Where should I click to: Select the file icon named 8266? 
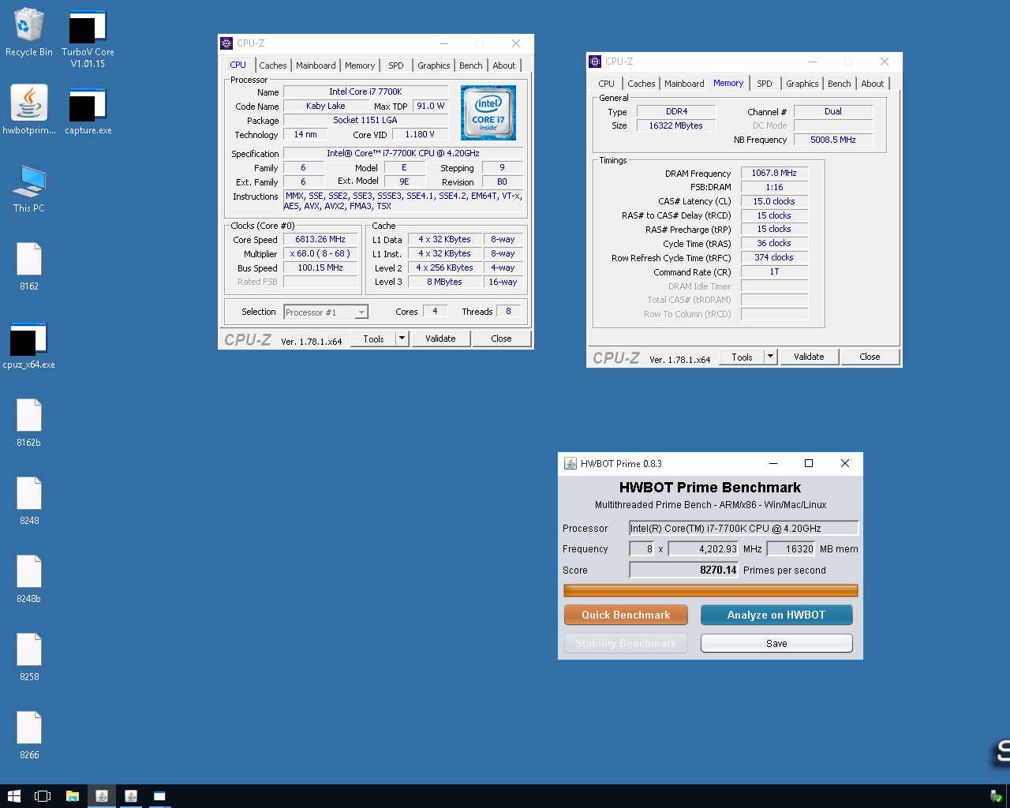click(x=29, y=735)
